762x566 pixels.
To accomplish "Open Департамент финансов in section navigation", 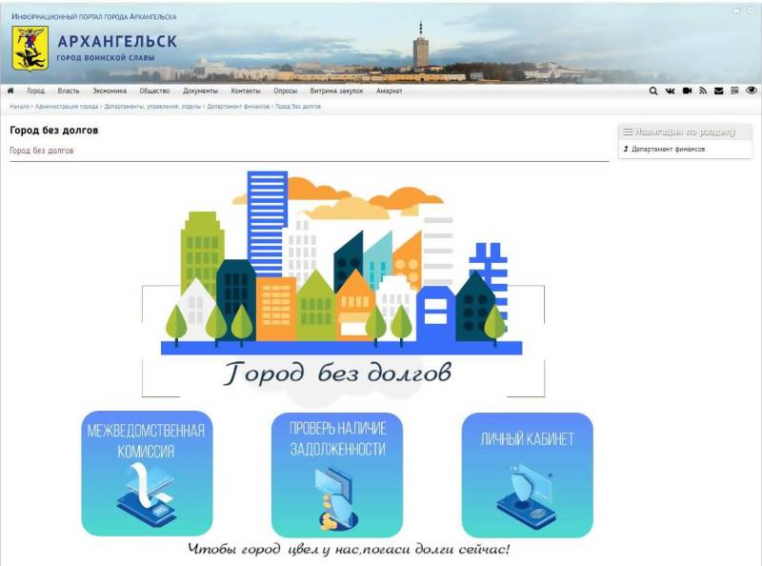I will tap(668, 150).
